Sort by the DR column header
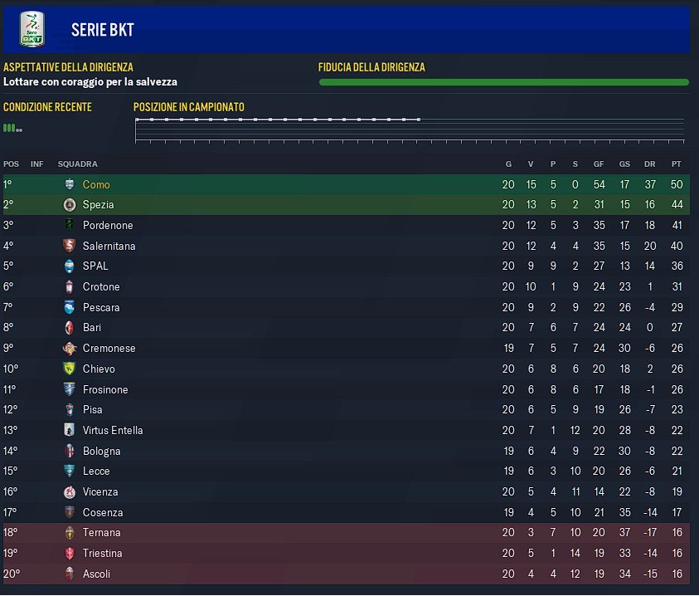Screen dimensions: 699x596 649,164
